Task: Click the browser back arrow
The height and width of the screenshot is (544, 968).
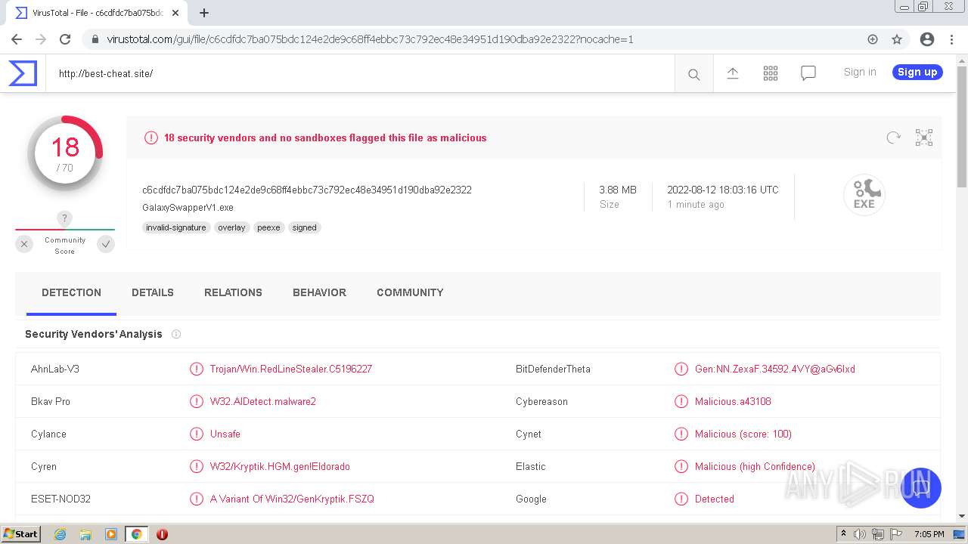Action: 17,39
